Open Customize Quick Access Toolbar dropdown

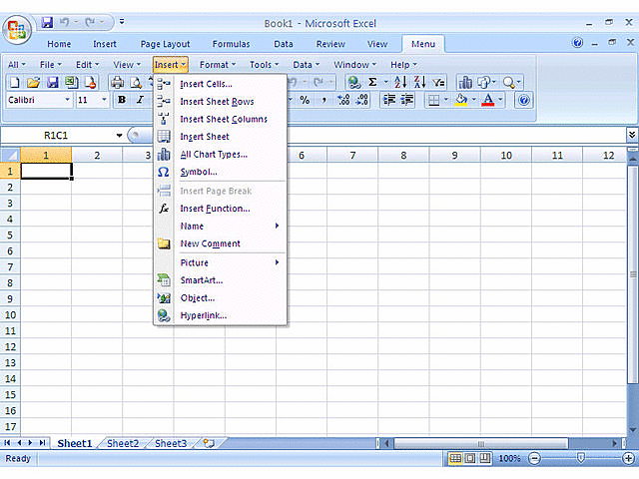[x=122, y=22]
